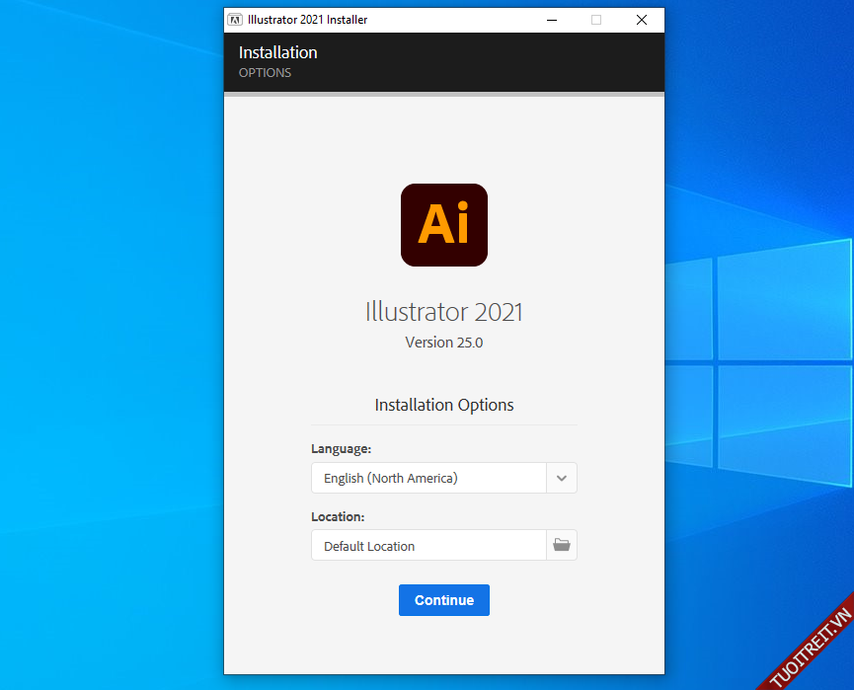
Task: Click the OPTIONS subheading in the header
Action: click(x=265, y=73)
